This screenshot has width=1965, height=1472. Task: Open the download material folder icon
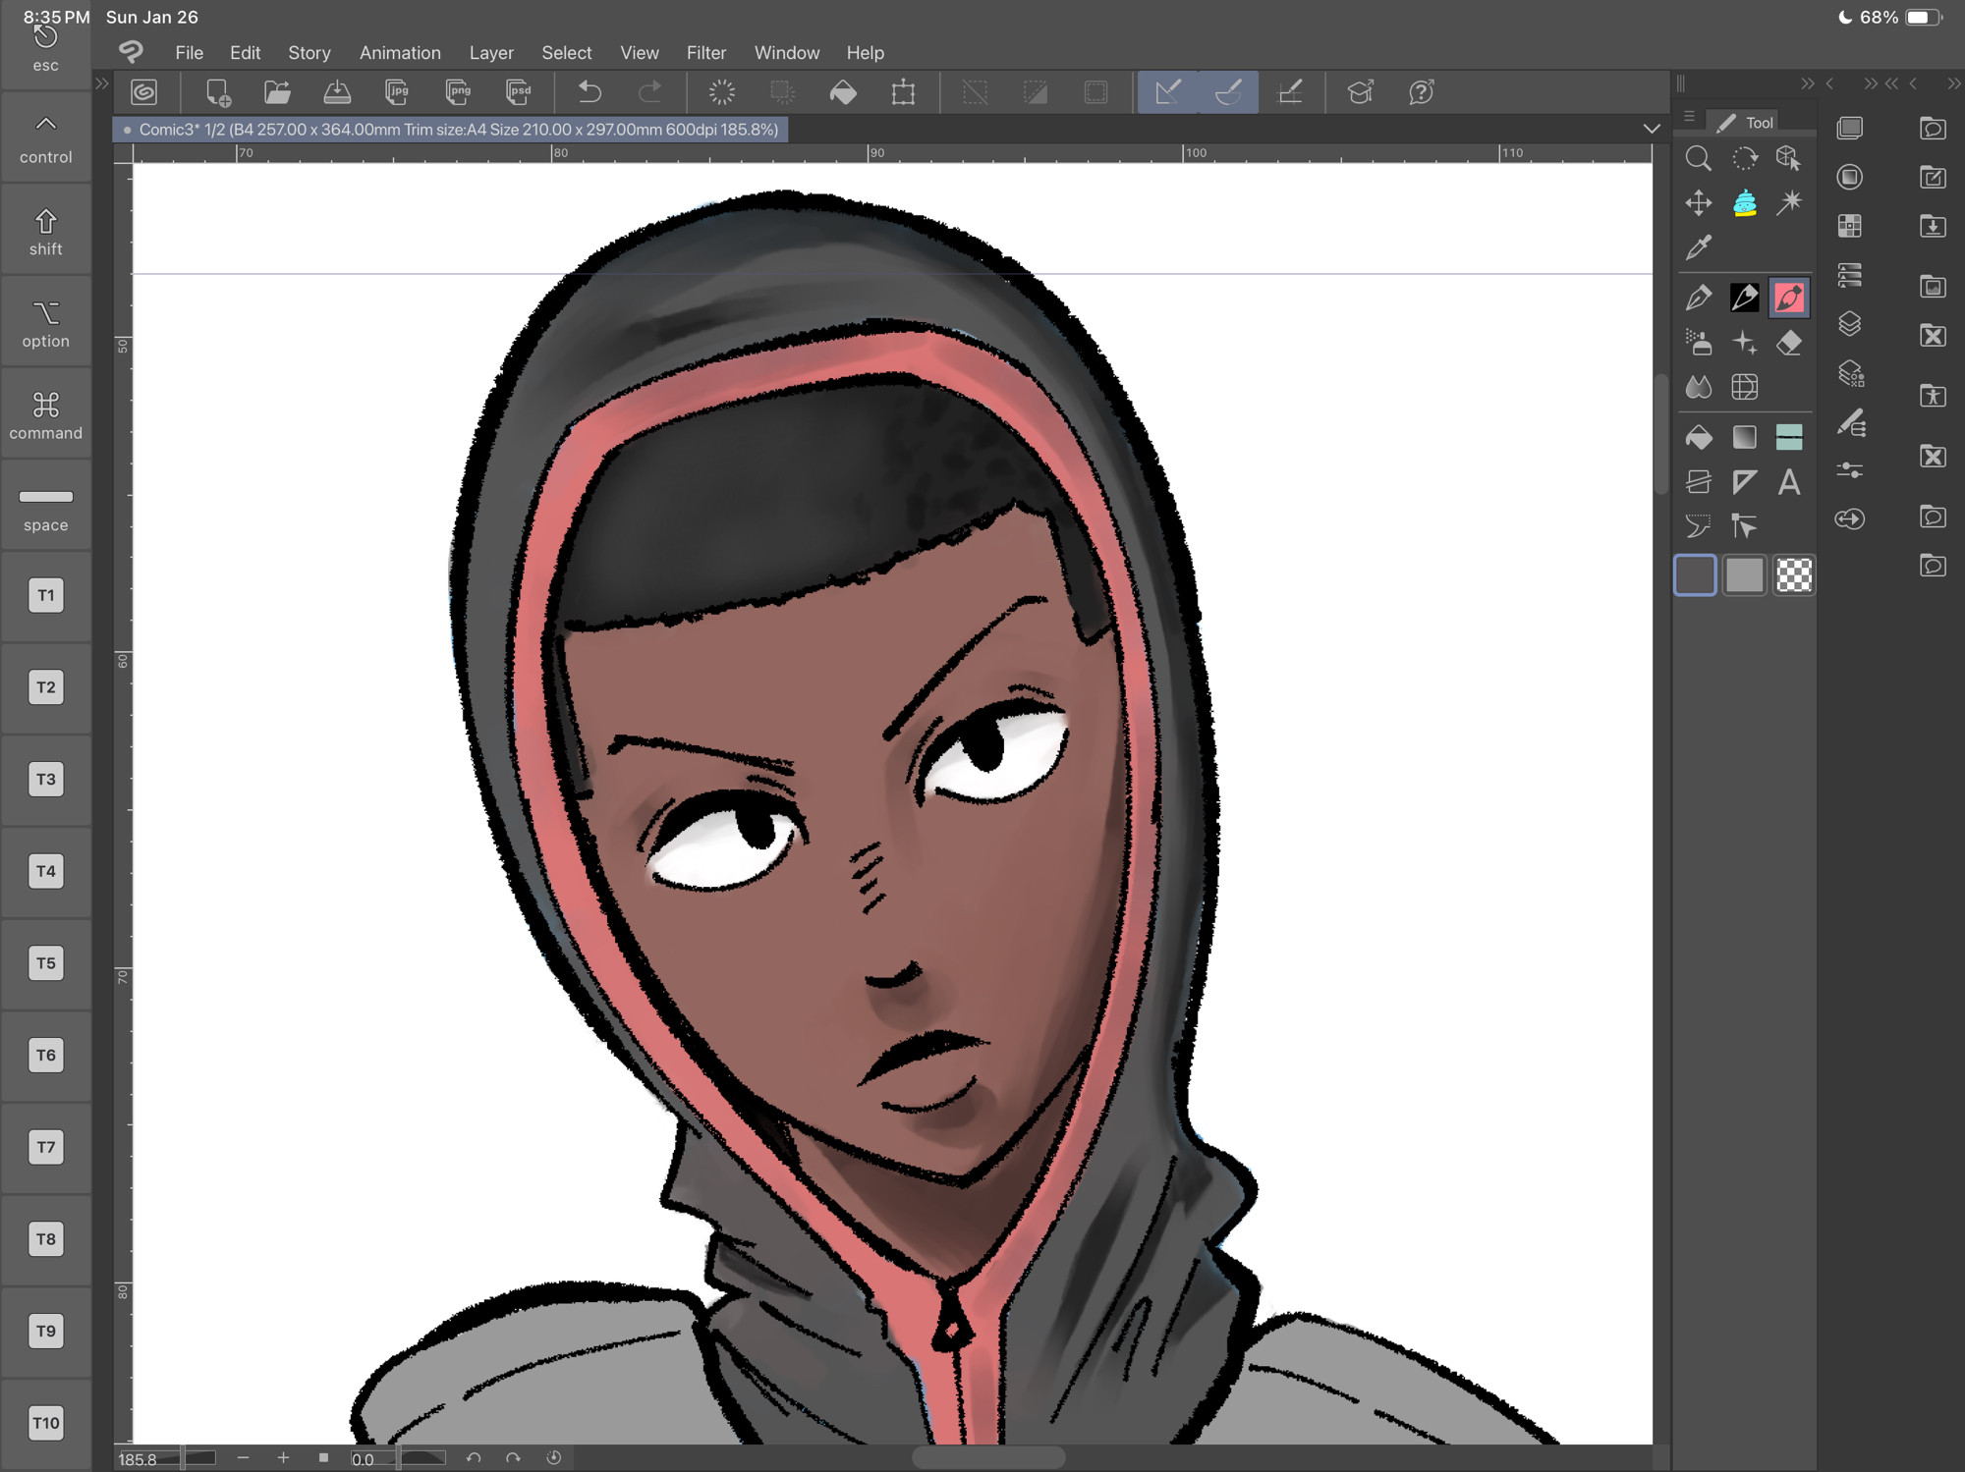tap(1933, 226)
